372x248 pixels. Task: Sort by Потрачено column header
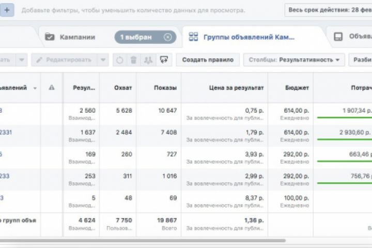(361, 88)
